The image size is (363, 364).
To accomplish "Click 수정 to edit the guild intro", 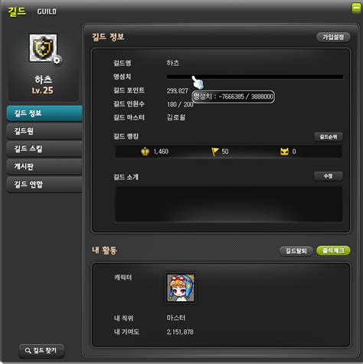I will 329,176.
